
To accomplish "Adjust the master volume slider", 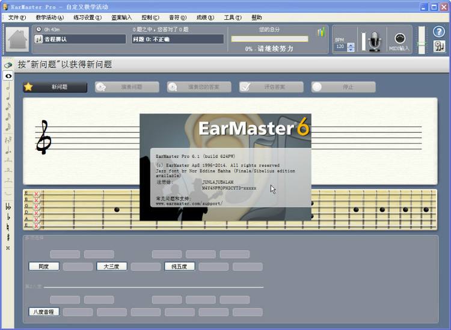I will [422, 40].
